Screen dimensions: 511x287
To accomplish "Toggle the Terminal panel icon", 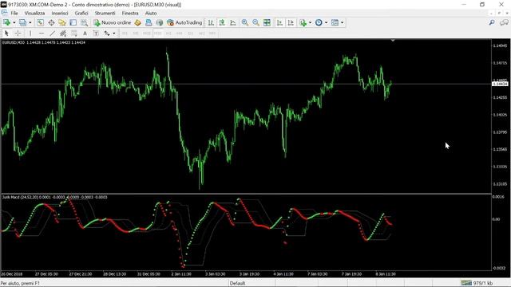I will [x=73, y=22].
